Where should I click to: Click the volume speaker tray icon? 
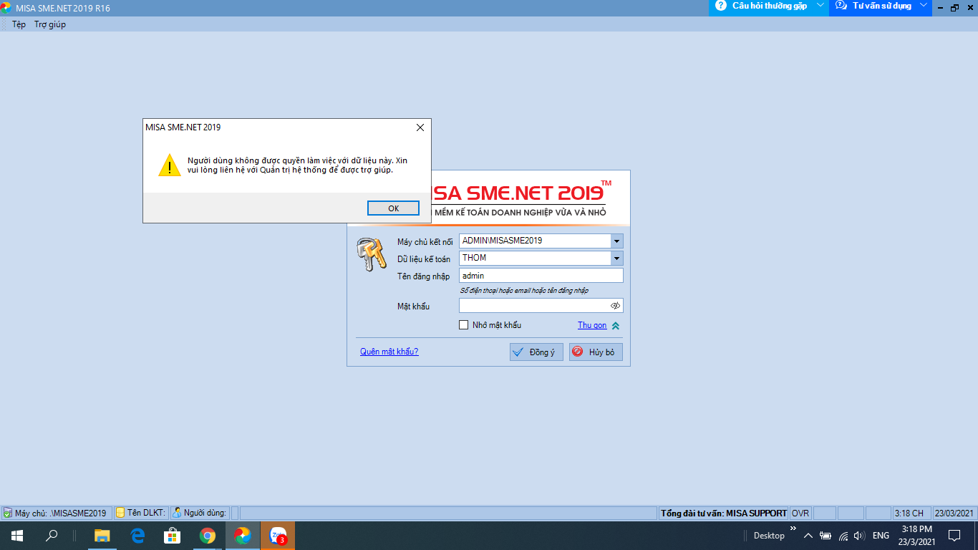point(860,536)
